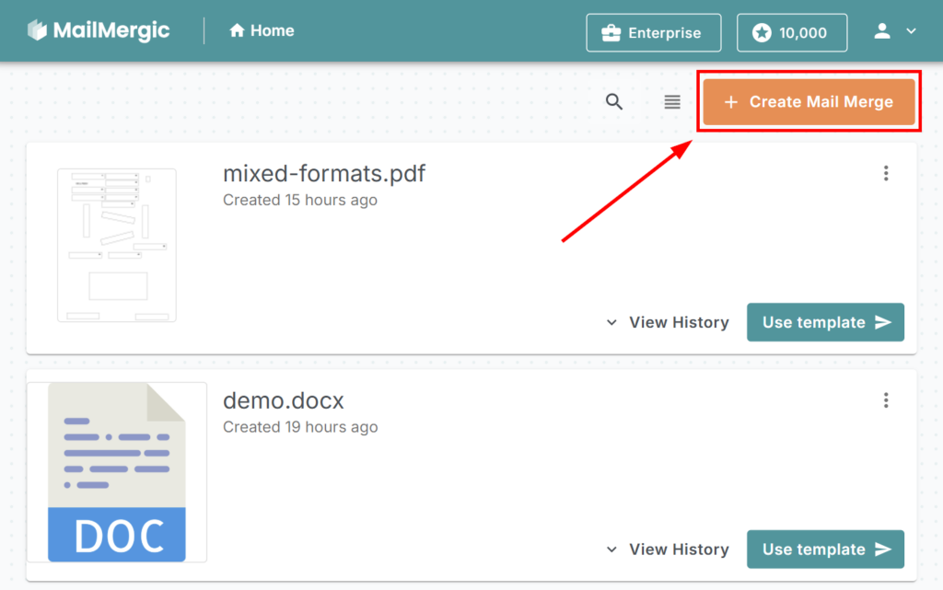Click the briefcase icon in Enterprise button
Screen dimensions: 943x590
[610, 33]
